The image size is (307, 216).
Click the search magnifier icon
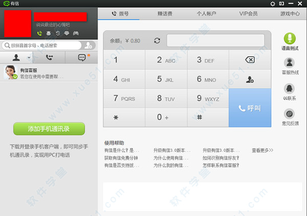[7, 46]
